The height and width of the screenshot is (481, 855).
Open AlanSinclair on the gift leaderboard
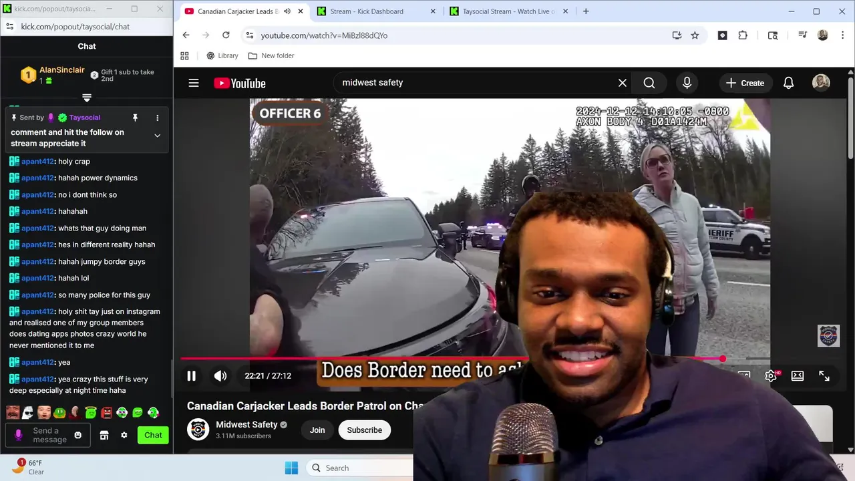click(62, 70)
